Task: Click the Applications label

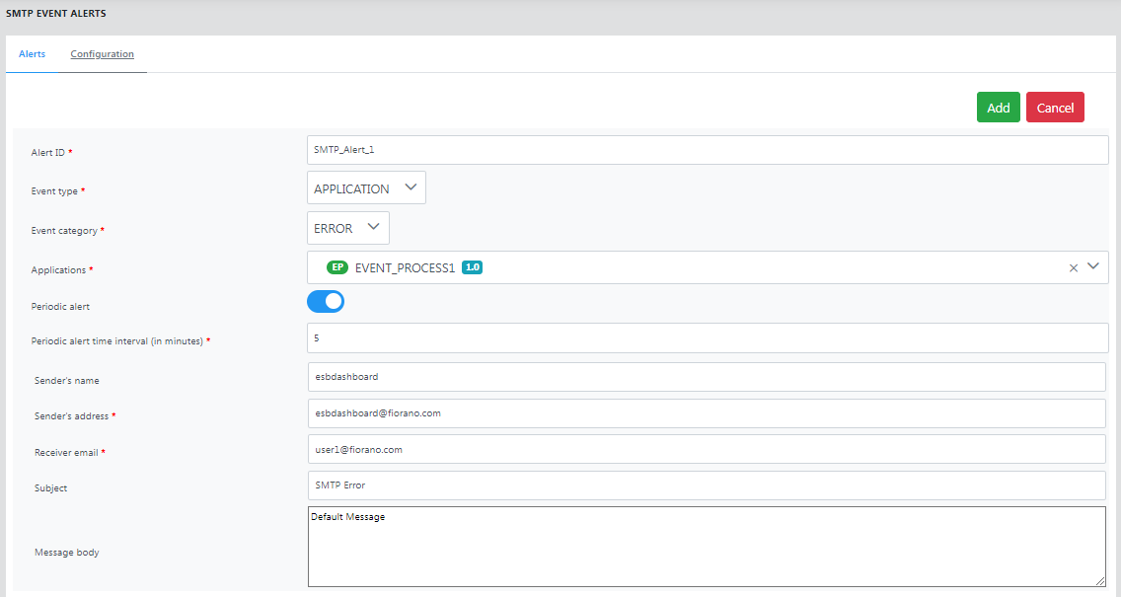Action: [58, 269]
